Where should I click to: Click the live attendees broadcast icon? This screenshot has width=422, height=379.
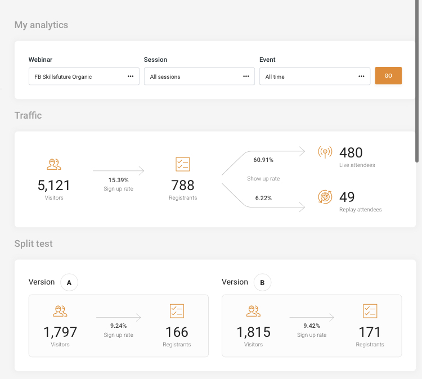325,152
